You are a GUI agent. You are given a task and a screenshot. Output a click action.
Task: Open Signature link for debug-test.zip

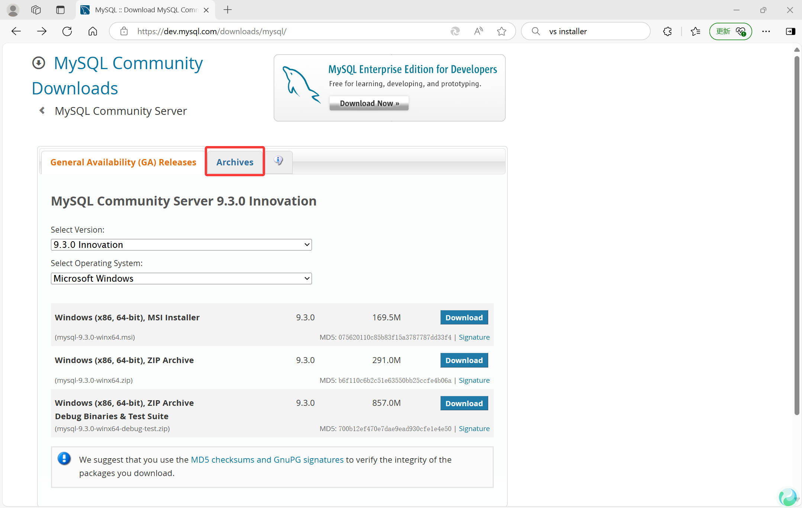point(474,428)
